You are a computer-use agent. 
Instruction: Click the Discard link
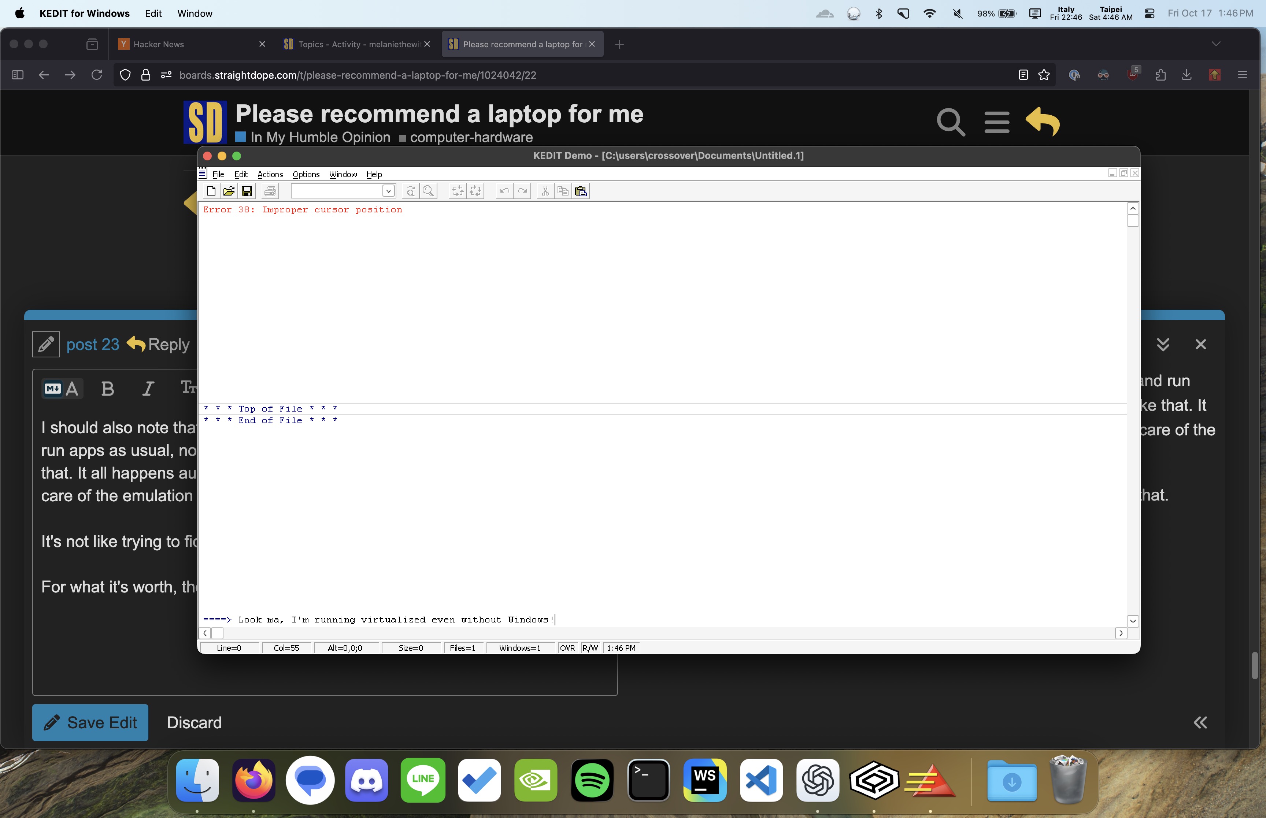194,722
